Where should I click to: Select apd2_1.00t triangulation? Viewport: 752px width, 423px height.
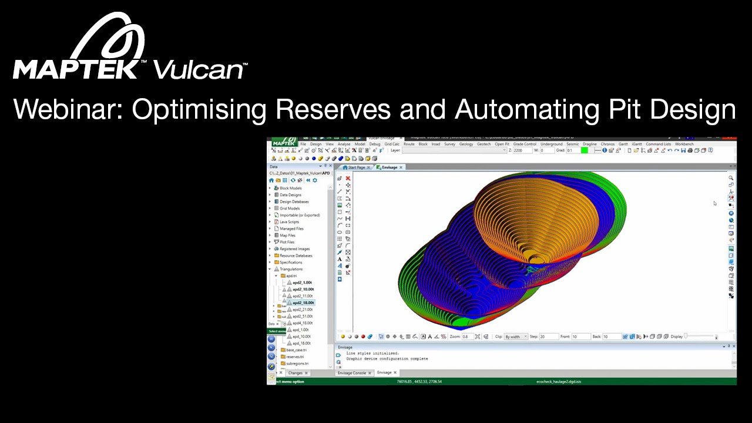point(302,283)
